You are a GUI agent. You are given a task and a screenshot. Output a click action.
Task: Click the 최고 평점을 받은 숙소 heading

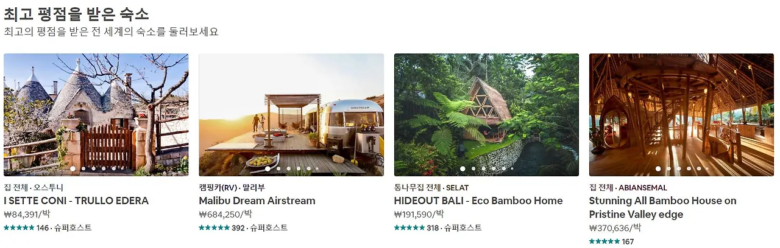tap(76, 14)
